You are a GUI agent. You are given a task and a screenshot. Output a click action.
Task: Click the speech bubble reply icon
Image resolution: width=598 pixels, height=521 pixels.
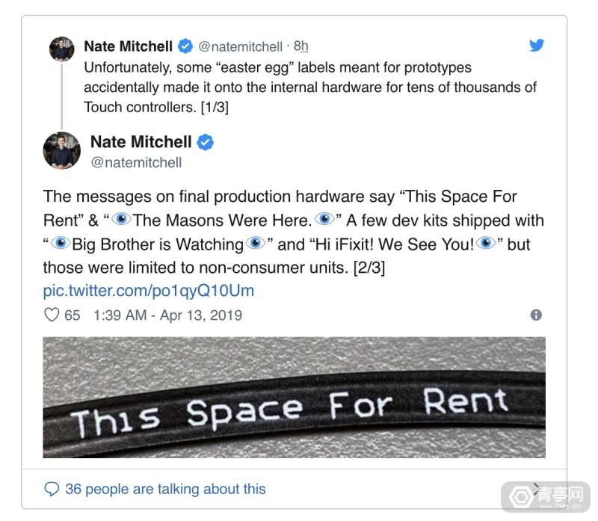[x=52, y=489]
